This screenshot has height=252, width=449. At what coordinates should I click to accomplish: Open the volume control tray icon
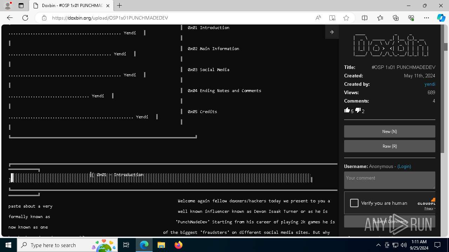tap(404, 245)
